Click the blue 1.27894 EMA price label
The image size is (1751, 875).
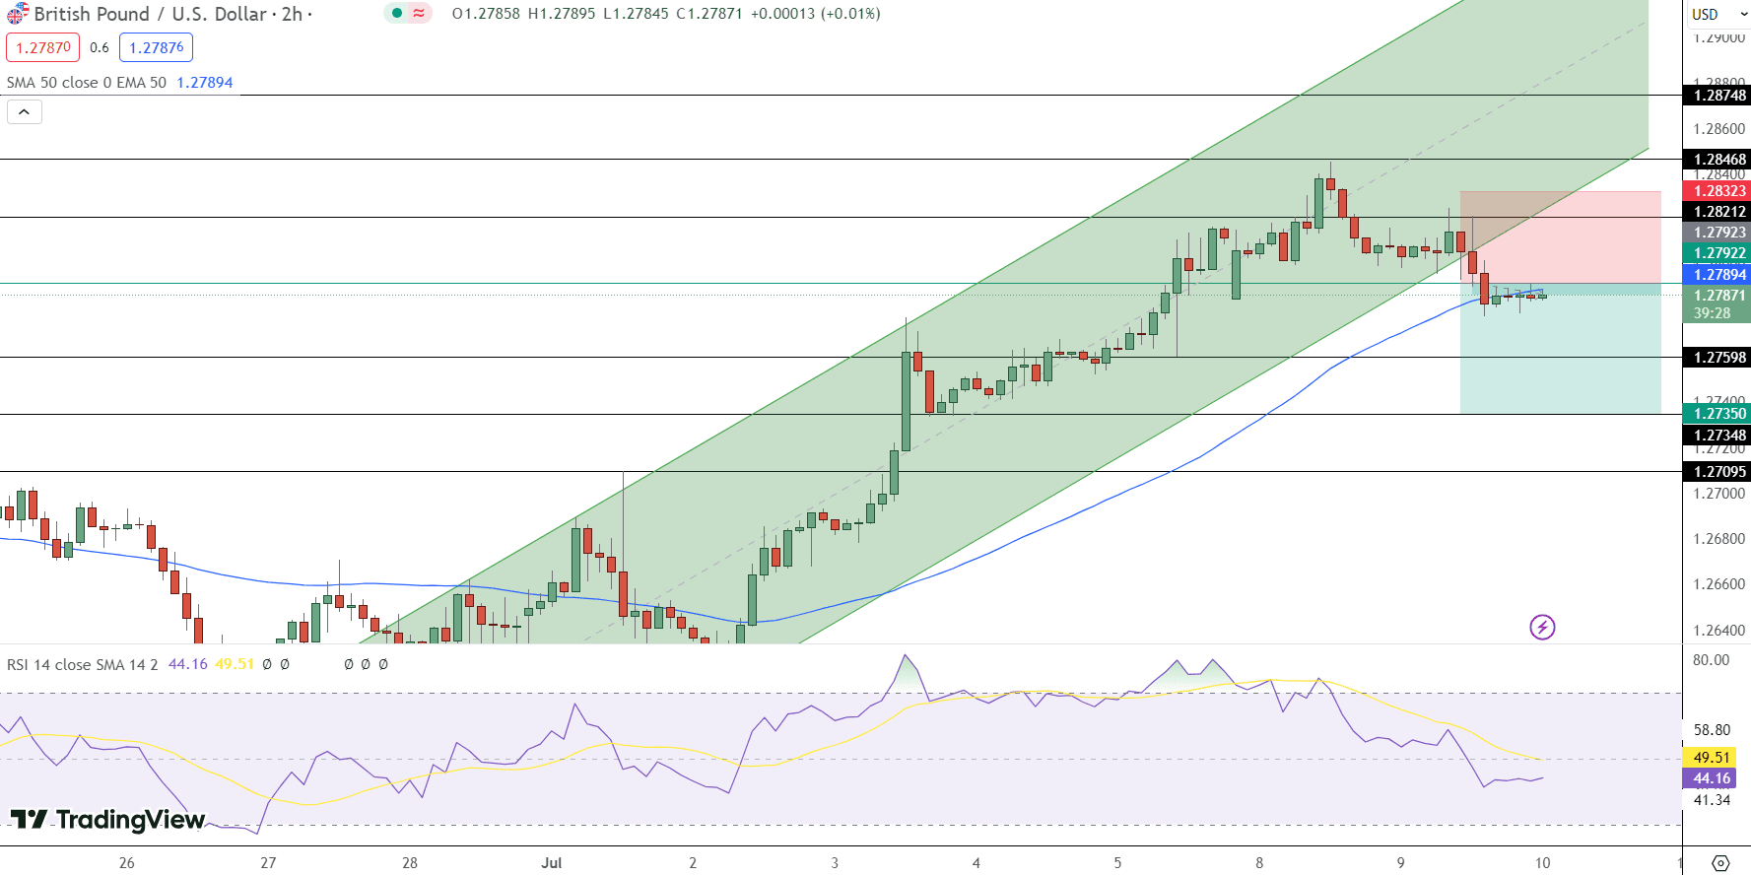click(x=1718, y=275)
